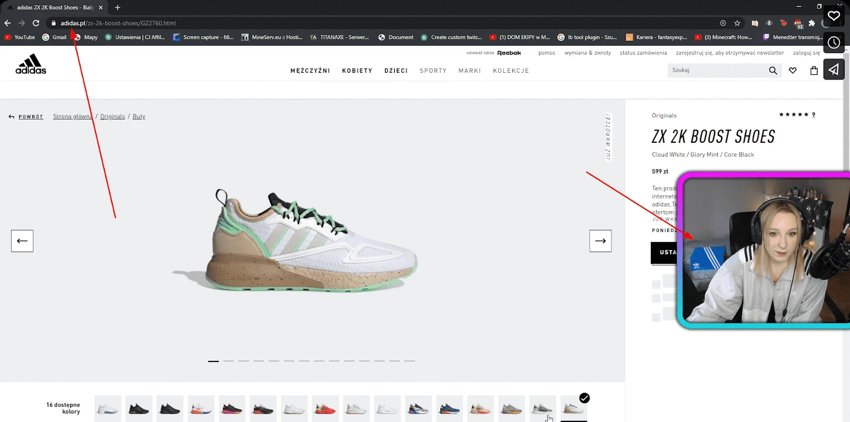Click the address bar URL

point(118,23)
